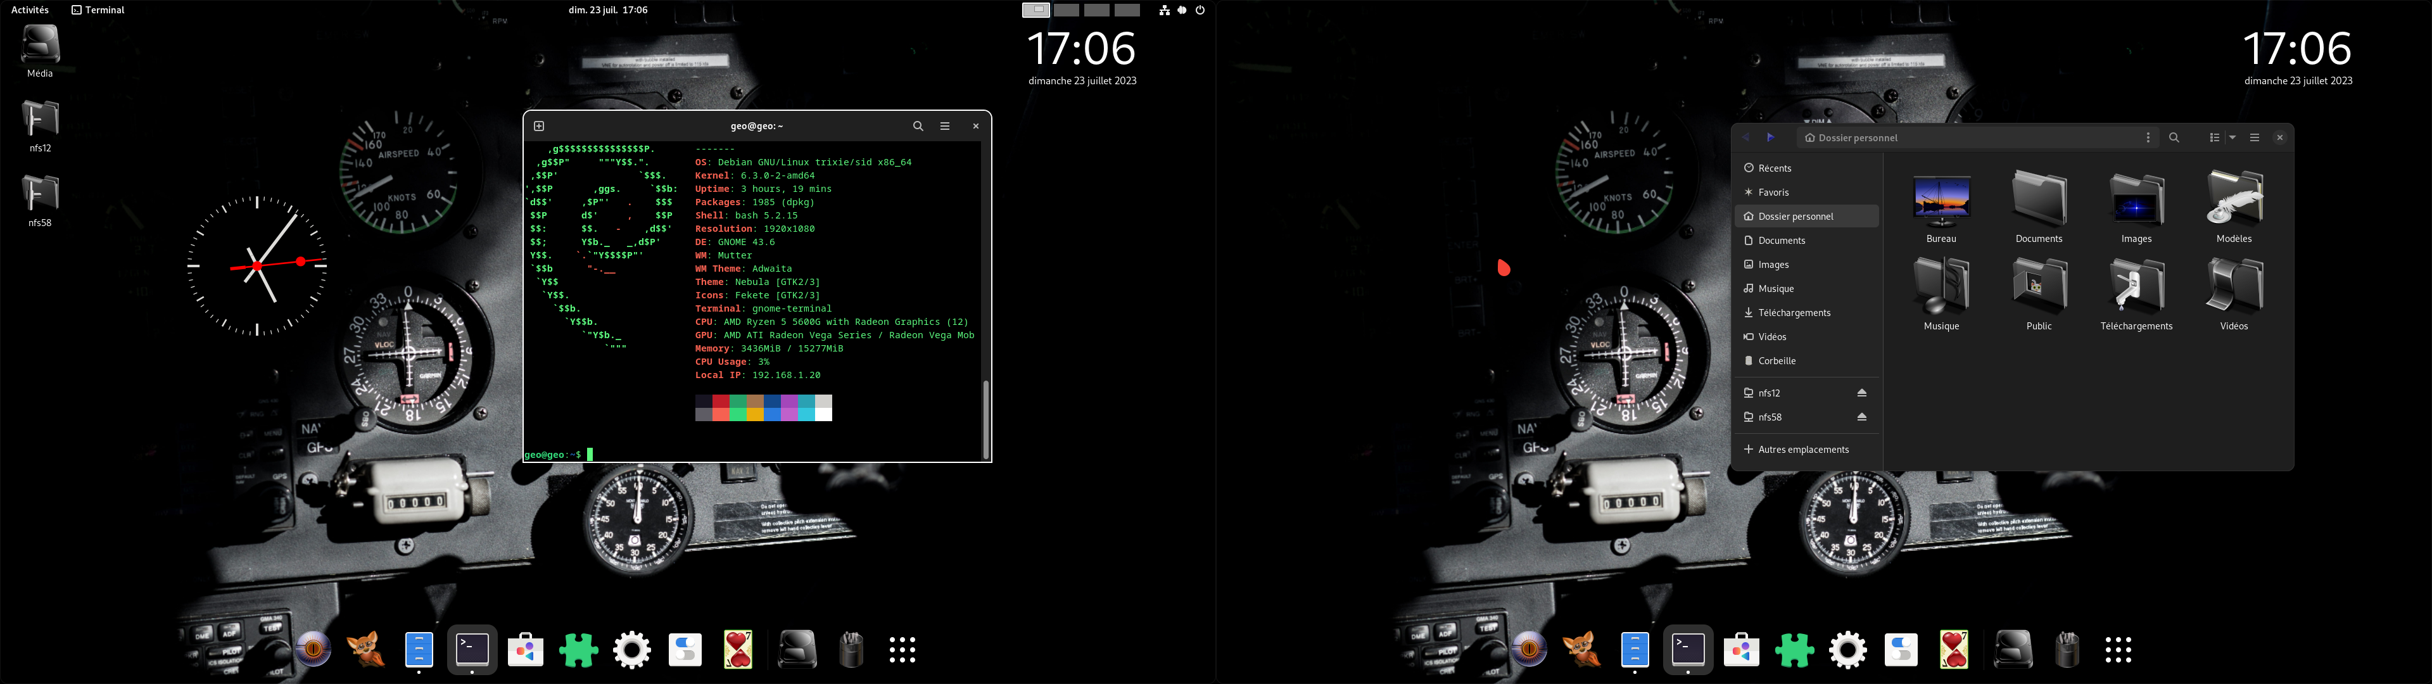
Task: Select the Musique folder in grid
Action: click(1941, 294)
